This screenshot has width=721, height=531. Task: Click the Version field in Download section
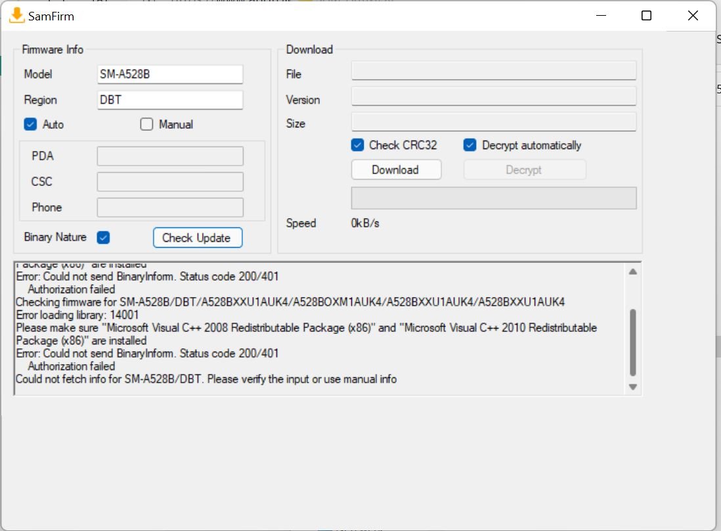pyautogui.click(x=494, y=96)
